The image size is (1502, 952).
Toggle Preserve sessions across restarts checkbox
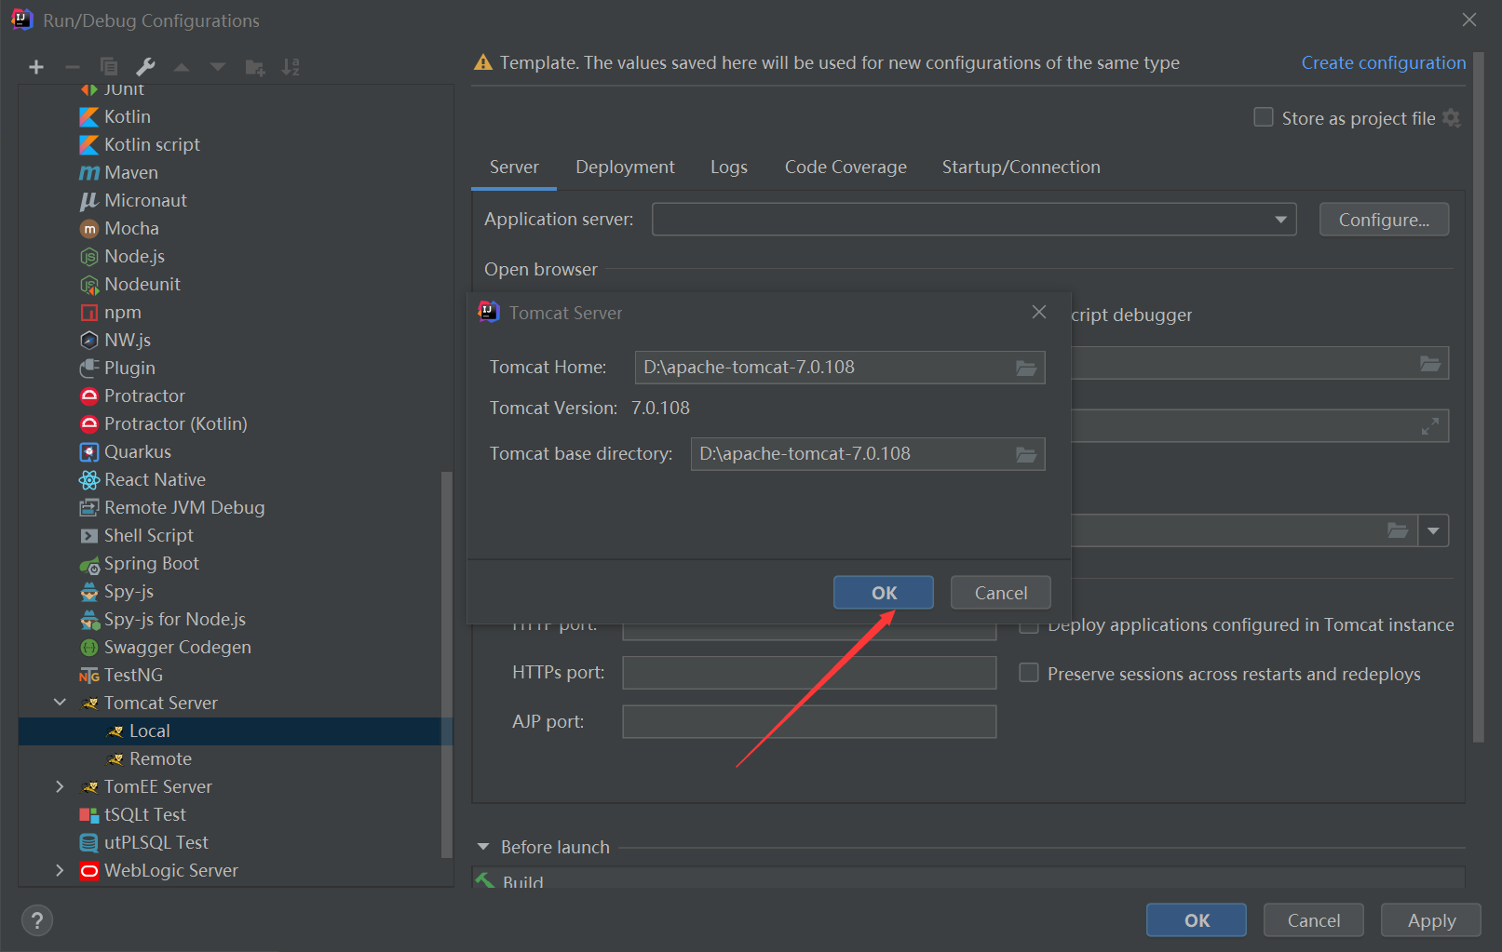coord(1029,673)
